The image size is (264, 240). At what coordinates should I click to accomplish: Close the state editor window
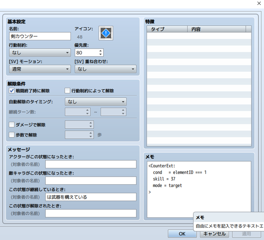(259, 3)
